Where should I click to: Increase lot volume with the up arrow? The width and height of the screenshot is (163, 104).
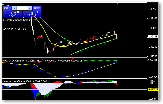point(30,8)
